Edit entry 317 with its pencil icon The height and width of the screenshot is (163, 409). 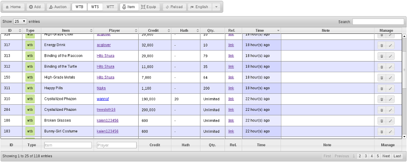(390, 46)
